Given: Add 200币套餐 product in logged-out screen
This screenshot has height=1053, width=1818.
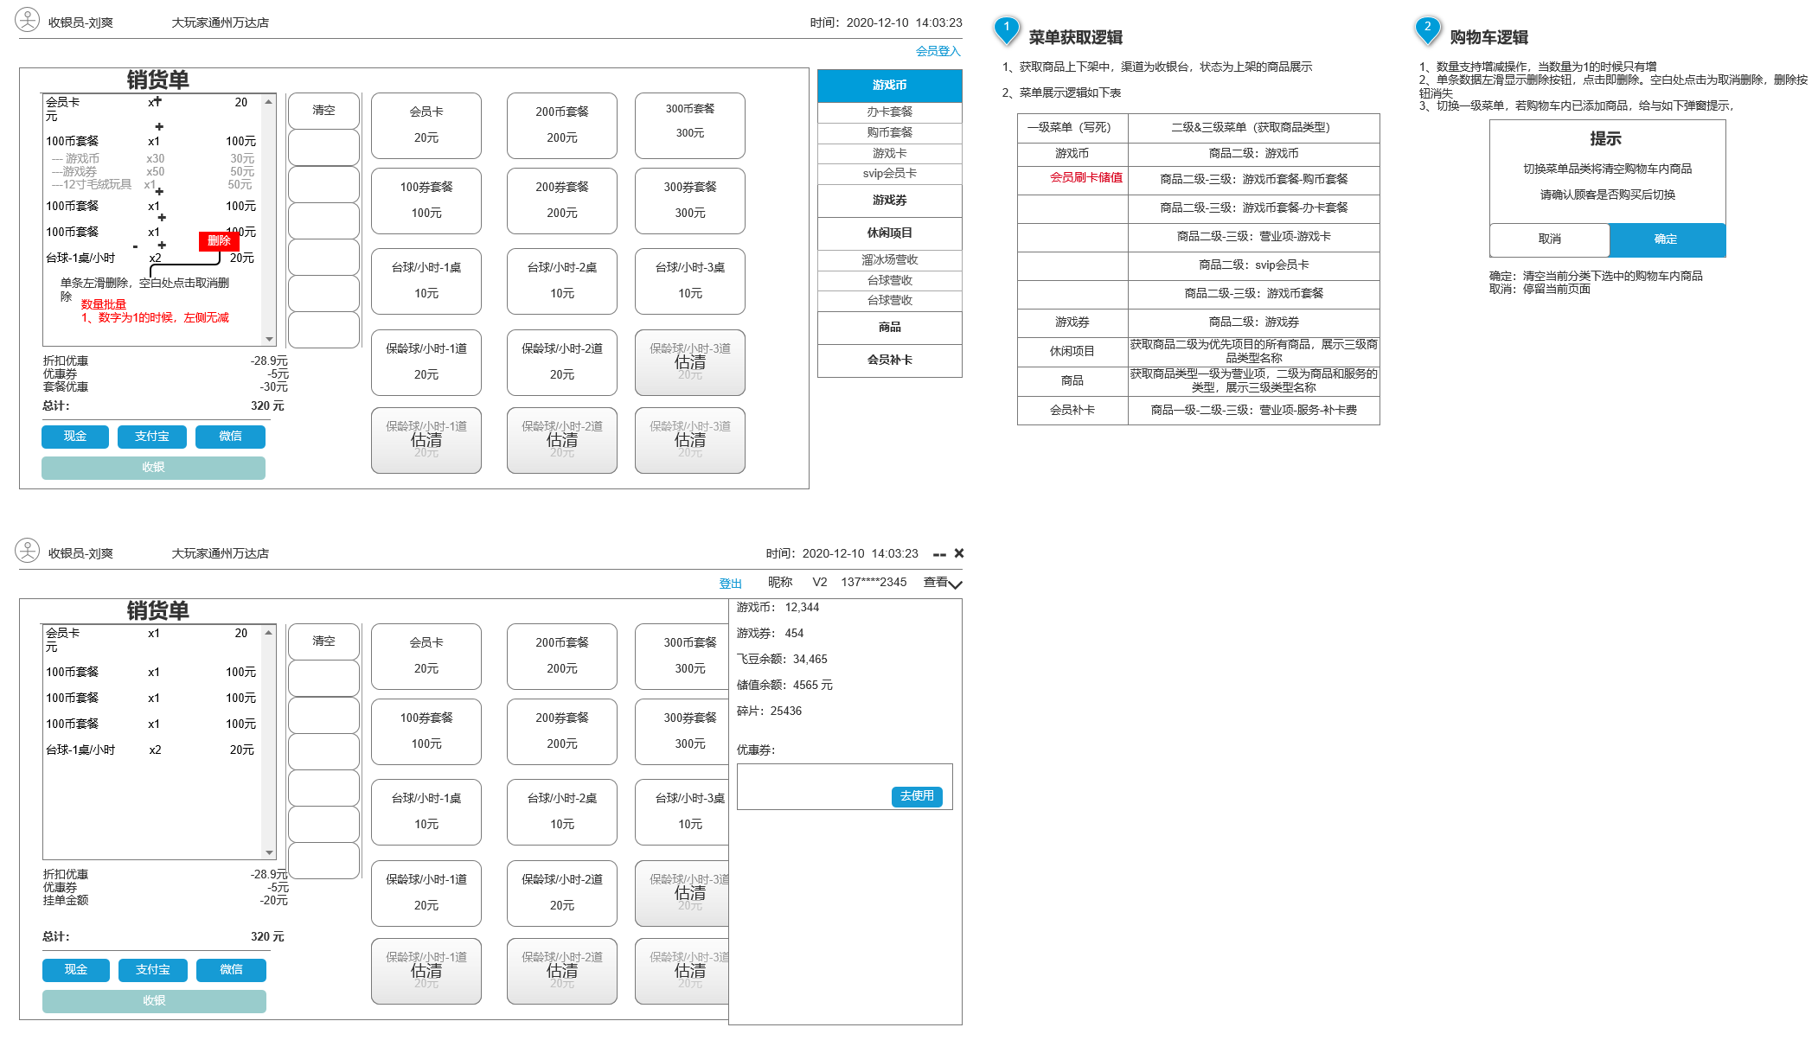Looking at the screenshot, I should pos(561,125).
